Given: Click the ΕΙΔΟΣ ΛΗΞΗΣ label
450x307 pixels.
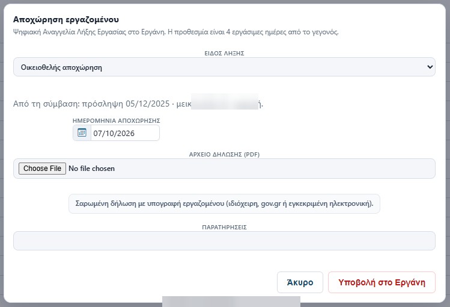Looking at the screenshot, I should [x=224, y=53].
